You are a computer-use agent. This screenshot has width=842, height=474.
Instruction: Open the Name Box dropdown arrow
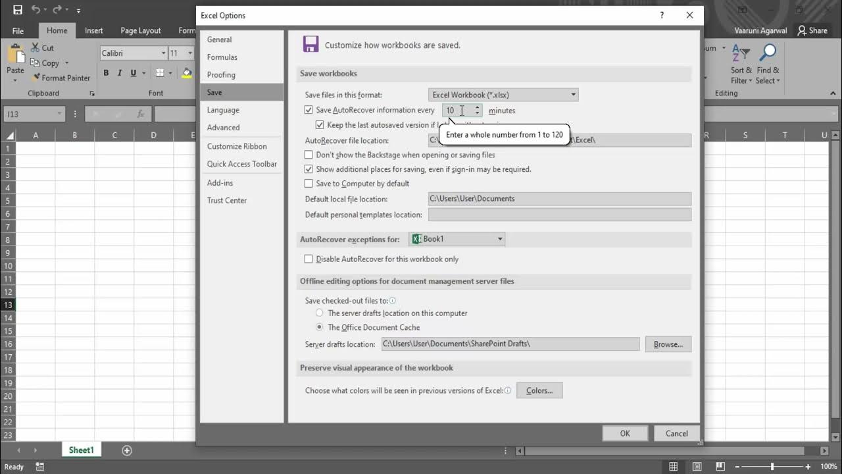click(59, 114)
